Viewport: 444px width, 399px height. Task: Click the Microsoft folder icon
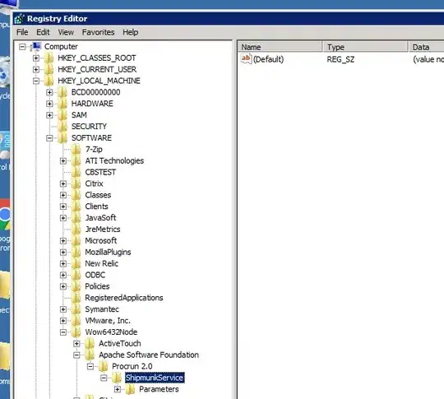[x=76, y=240]
